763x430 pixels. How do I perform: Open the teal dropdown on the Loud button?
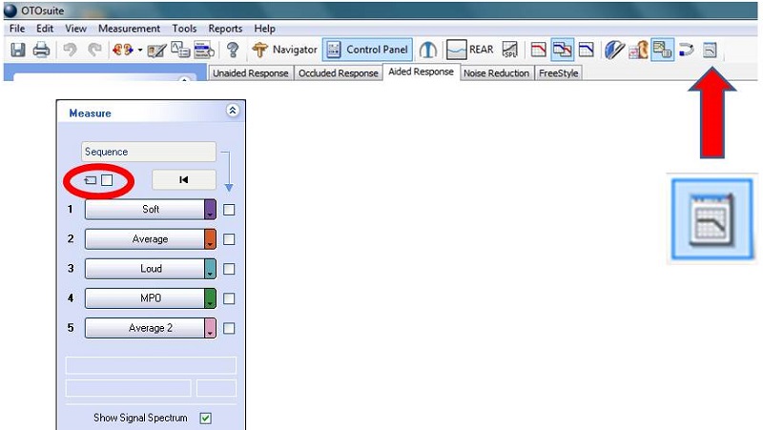(210, 269)
